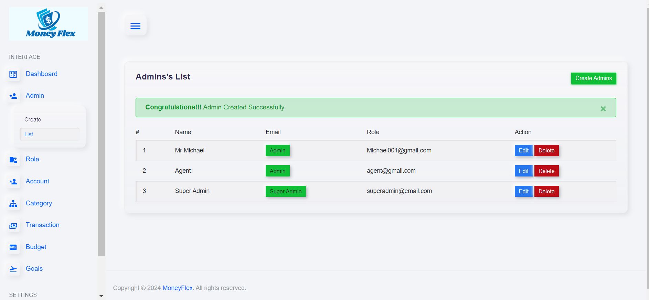Viewport: 649px width, 300px height.
Task: Click the Category hierarchy icon
Action: [13, 204]
